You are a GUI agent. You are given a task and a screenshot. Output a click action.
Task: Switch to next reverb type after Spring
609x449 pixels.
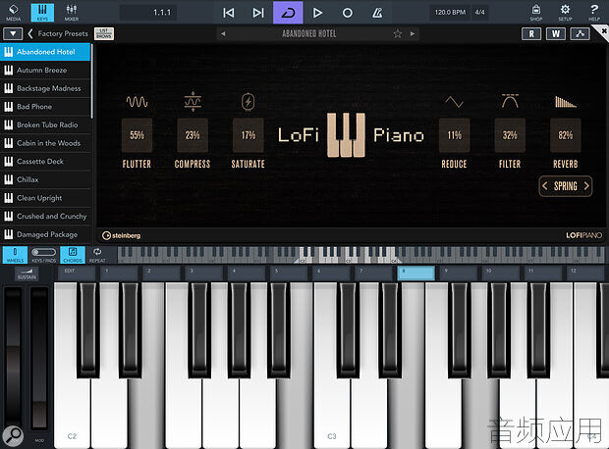click(586, 186)
